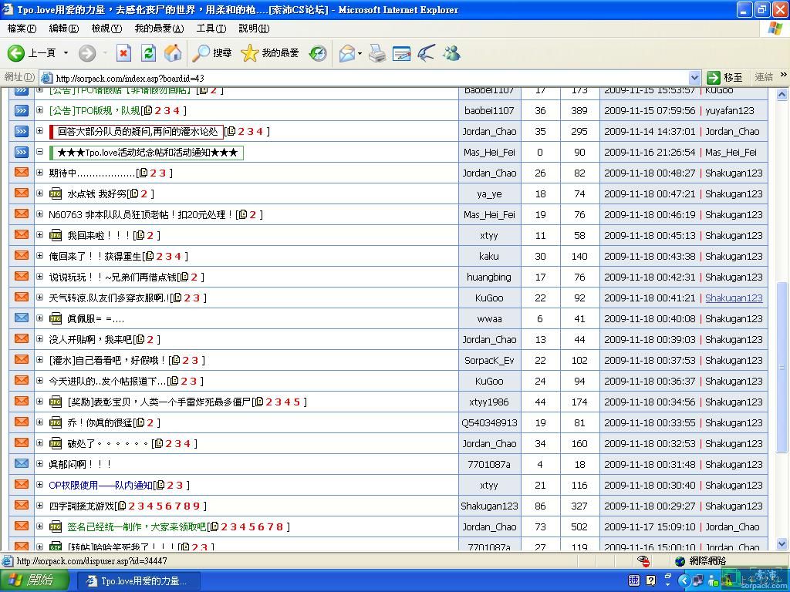
Task: Open the 檢視(V) menu
Action: tap(106, 29)
